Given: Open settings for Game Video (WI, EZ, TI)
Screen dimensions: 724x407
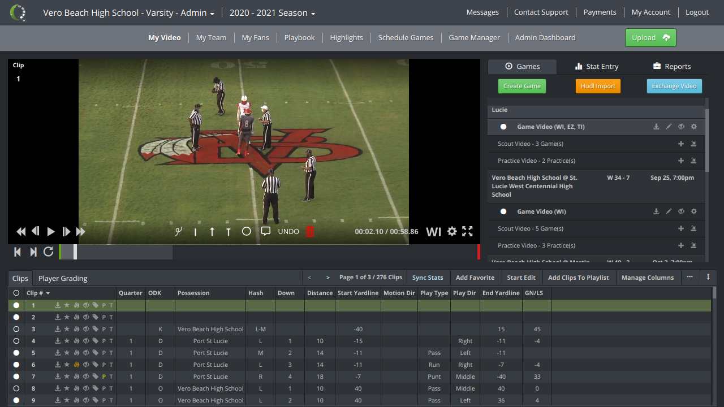Looking at the screenshot, I should (694, 127).
